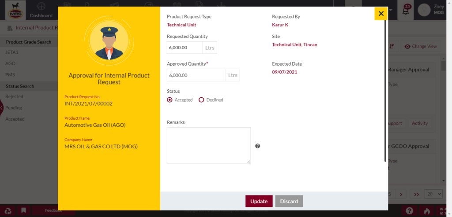The height and width of the screenshot is (217, 452).
Task: Click the Technical Unit, Tincan site text
Action: [294, 44]
